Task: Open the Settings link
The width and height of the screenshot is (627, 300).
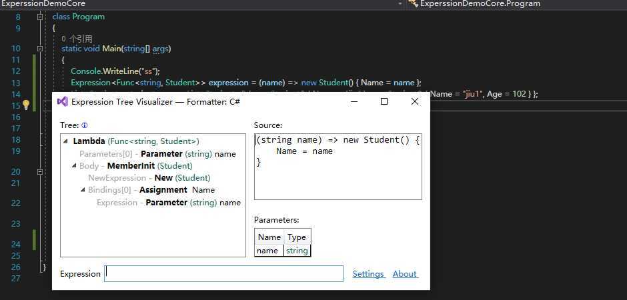Action: [368, 274]
